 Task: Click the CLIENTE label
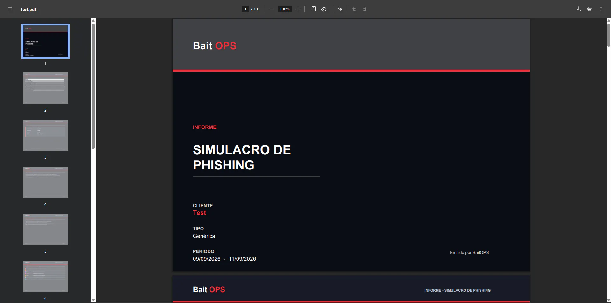point(203,206)
